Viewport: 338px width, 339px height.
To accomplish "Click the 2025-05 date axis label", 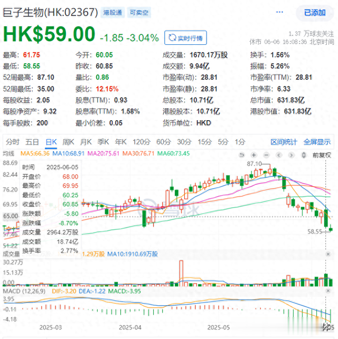I will coord(219,327).
